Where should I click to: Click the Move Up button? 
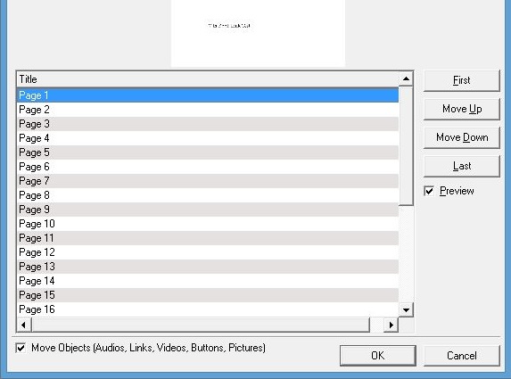461,109
